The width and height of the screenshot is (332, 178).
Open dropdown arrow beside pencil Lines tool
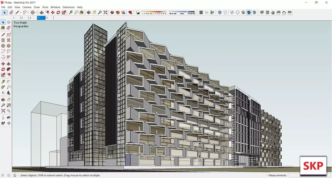[21, 12]
